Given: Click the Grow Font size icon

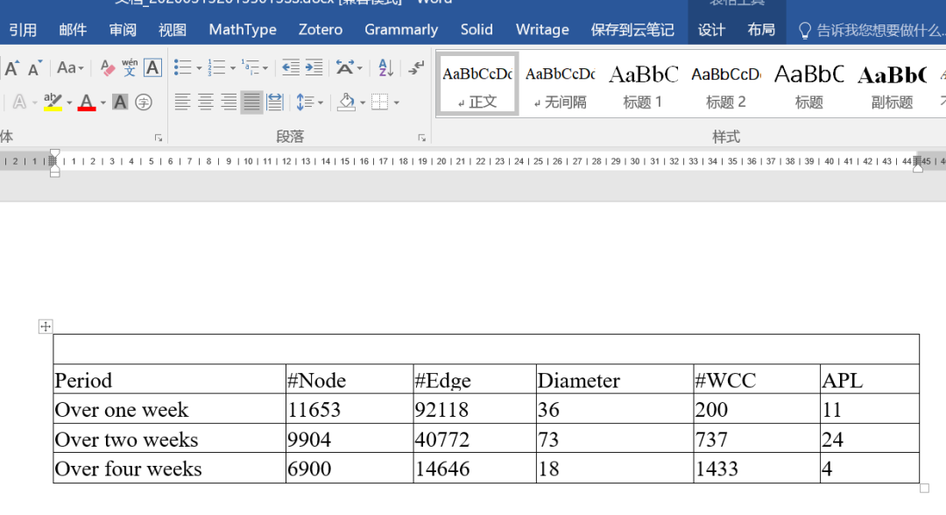Looking at the screenshot, I should tap(12, 68).
